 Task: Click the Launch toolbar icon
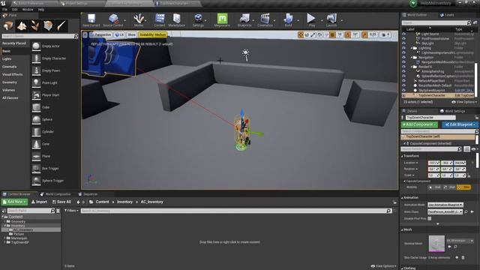331,19
